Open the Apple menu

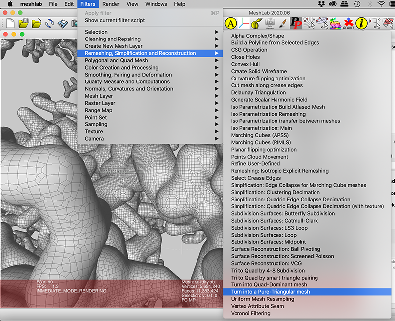[10, 4]
